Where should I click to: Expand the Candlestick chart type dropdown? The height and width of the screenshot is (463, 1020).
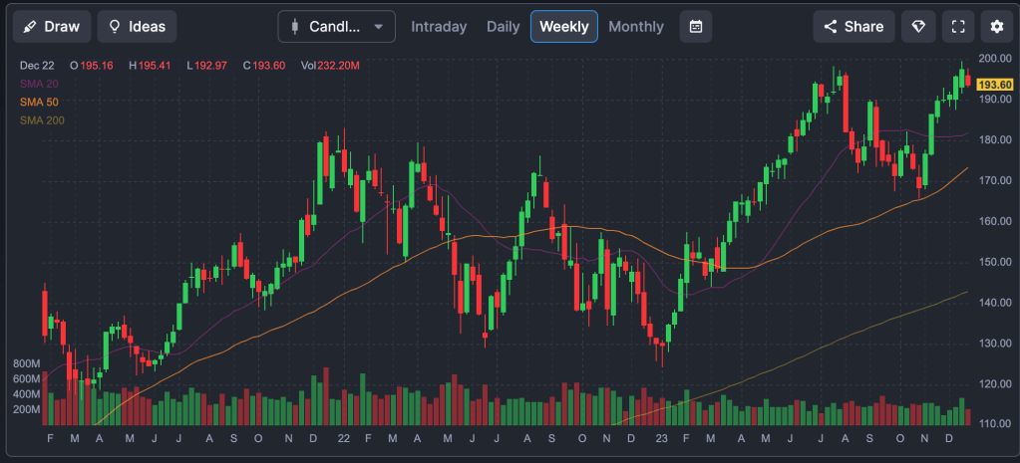coord(336,27)
